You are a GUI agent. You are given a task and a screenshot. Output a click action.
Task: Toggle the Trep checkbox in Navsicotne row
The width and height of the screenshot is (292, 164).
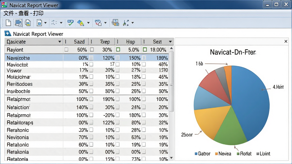coord(91,58)
